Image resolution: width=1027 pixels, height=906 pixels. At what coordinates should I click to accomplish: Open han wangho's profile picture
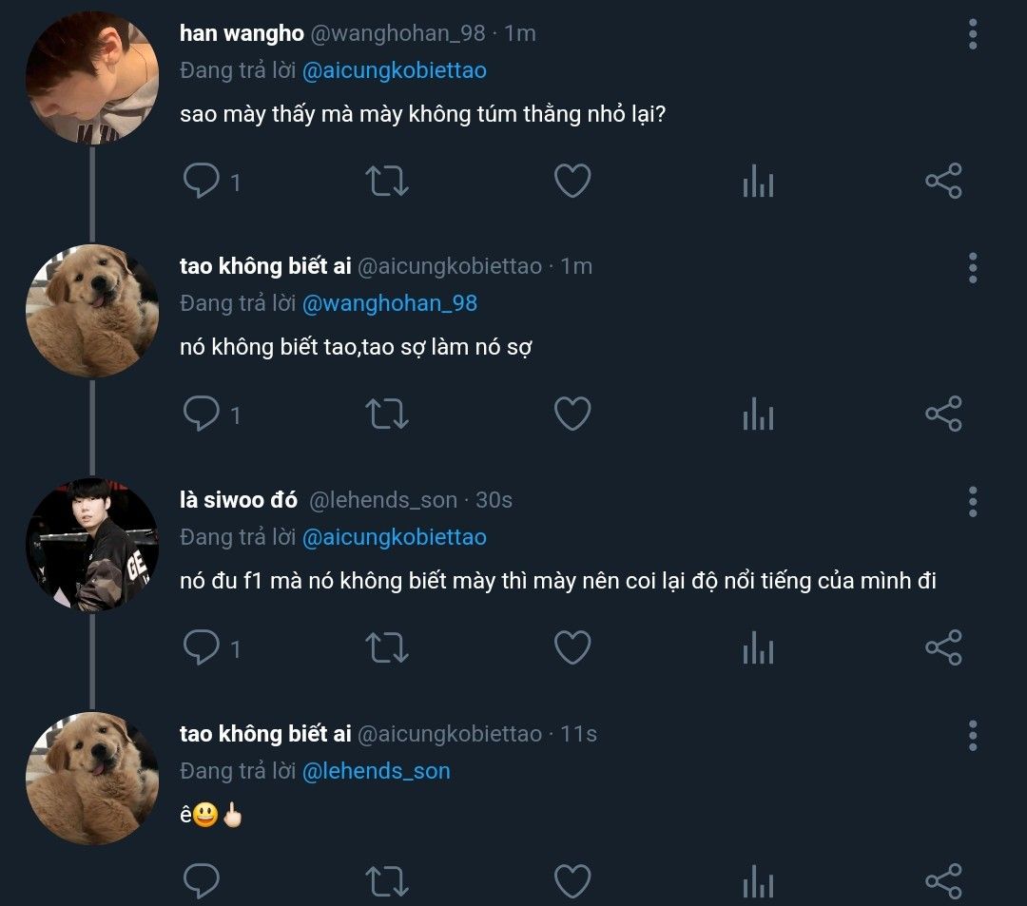[x=92, y=78]
